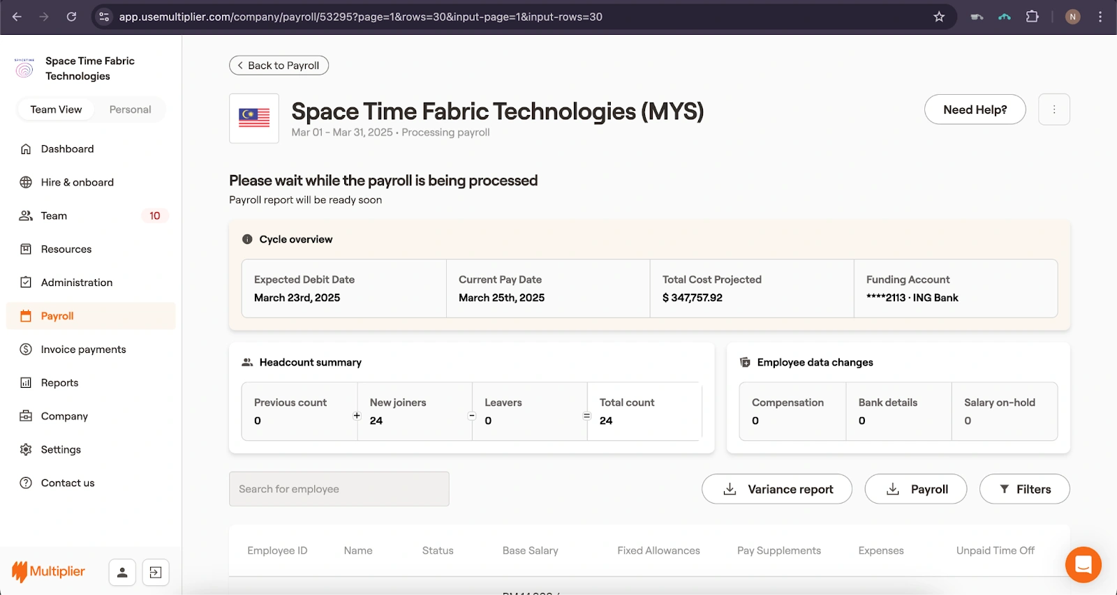
Task: Click the Contact us question mark icon
Action: click(26, 483)
